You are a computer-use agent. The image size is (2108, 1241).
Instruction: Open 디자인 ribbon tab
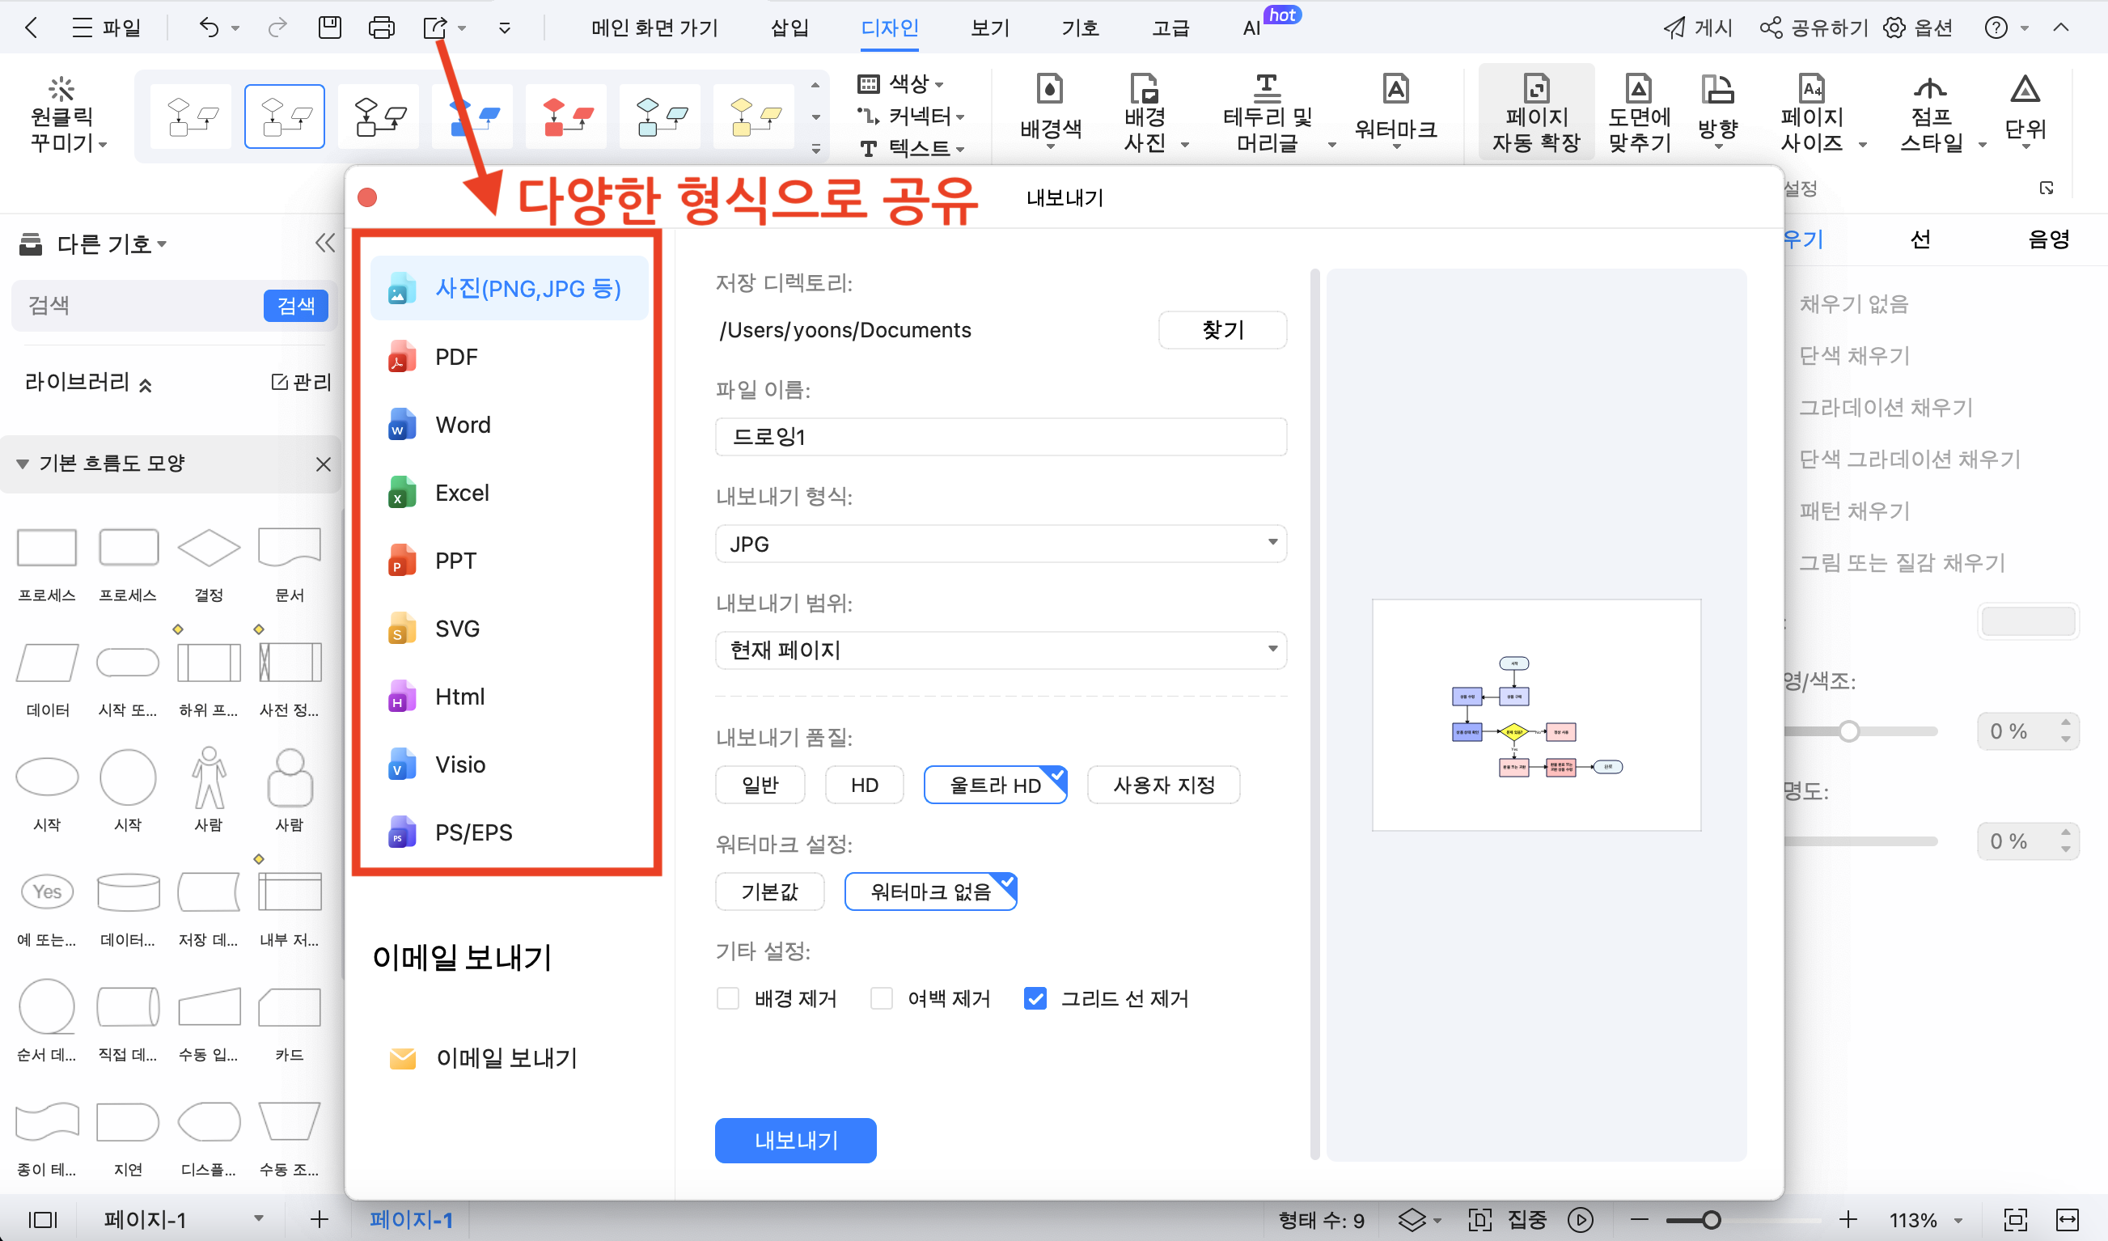point(892,28)
